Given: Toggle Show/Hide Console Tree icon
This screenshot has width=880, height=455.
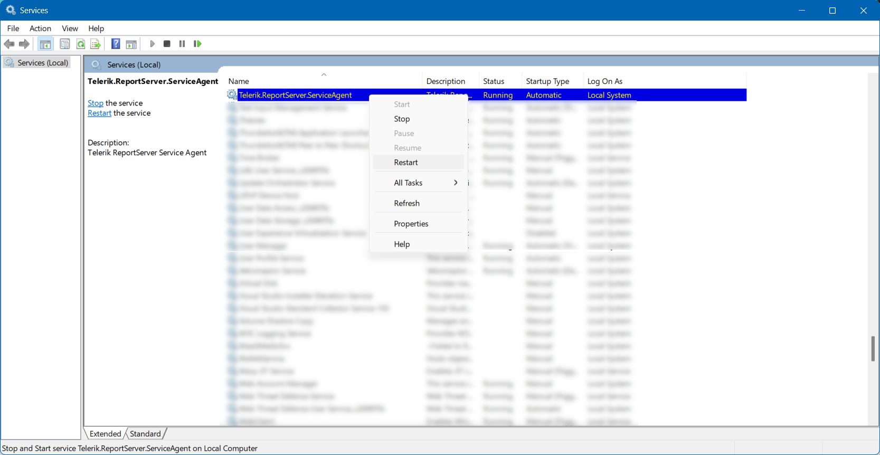Looking at the screenshot, I should pyautogui.click(x=45, y=44).
